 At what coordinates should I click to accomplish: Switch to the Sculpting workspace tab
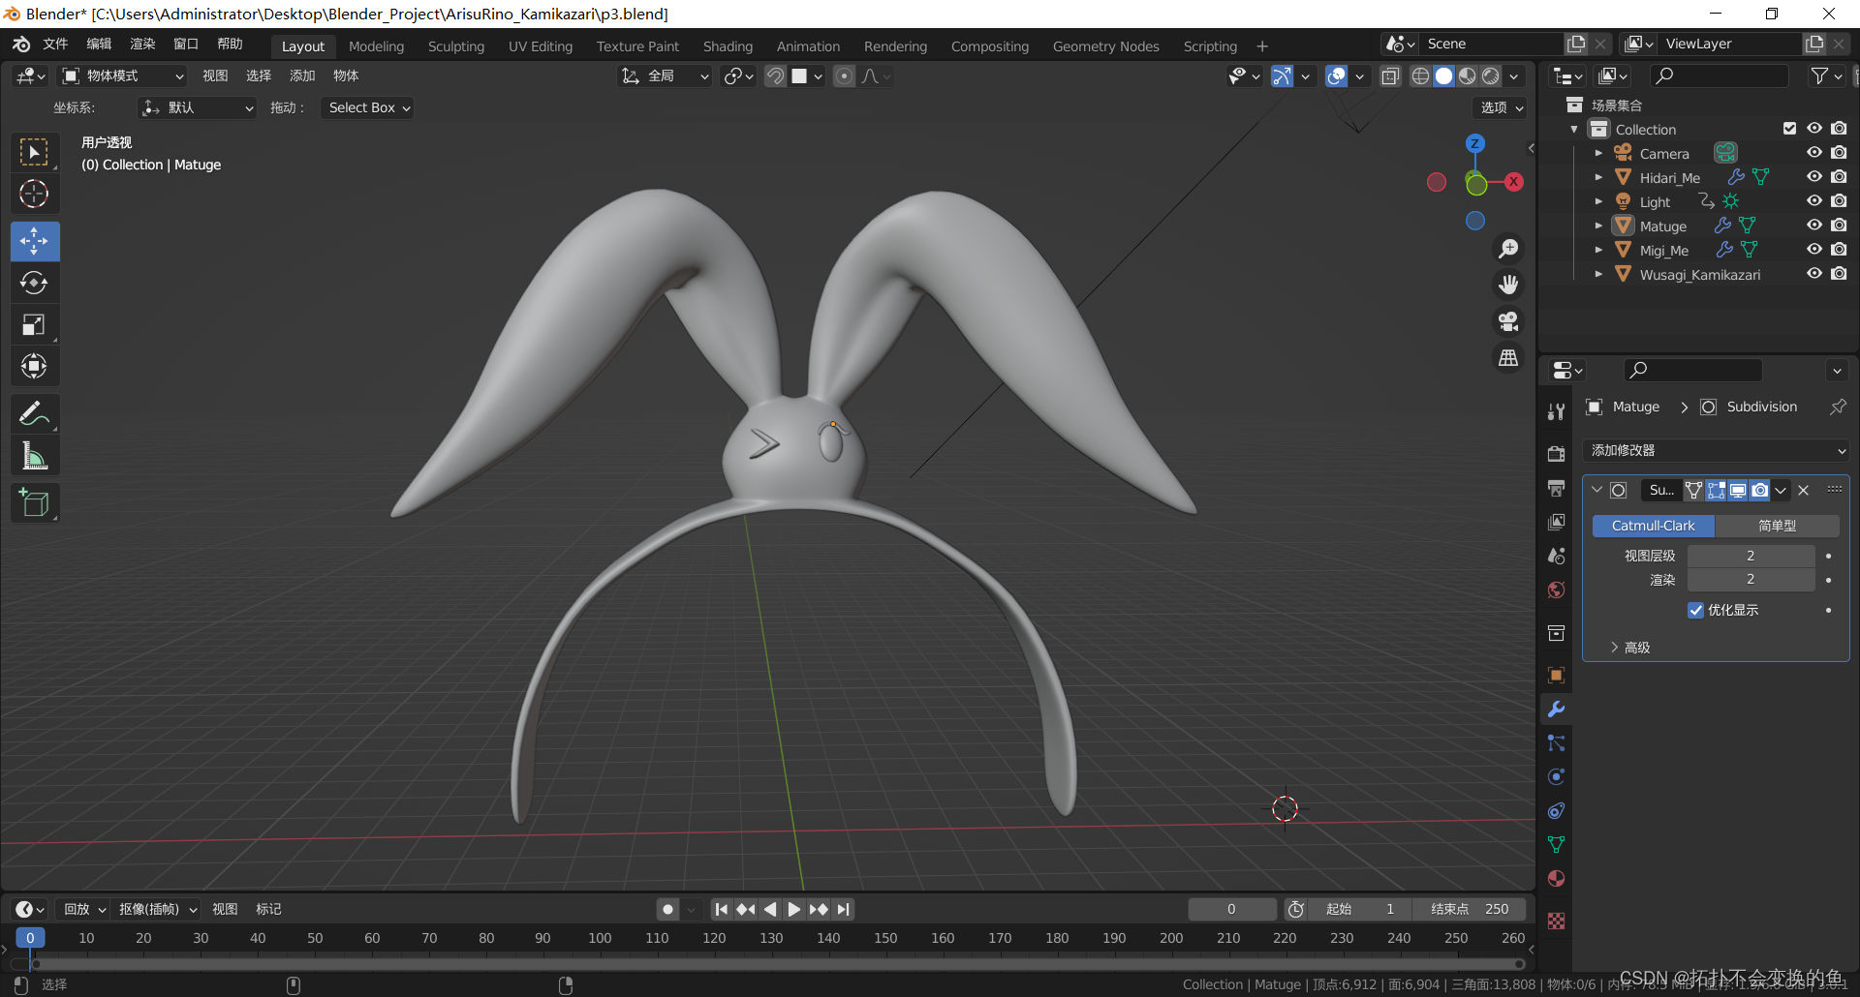[x=456, y=46]
